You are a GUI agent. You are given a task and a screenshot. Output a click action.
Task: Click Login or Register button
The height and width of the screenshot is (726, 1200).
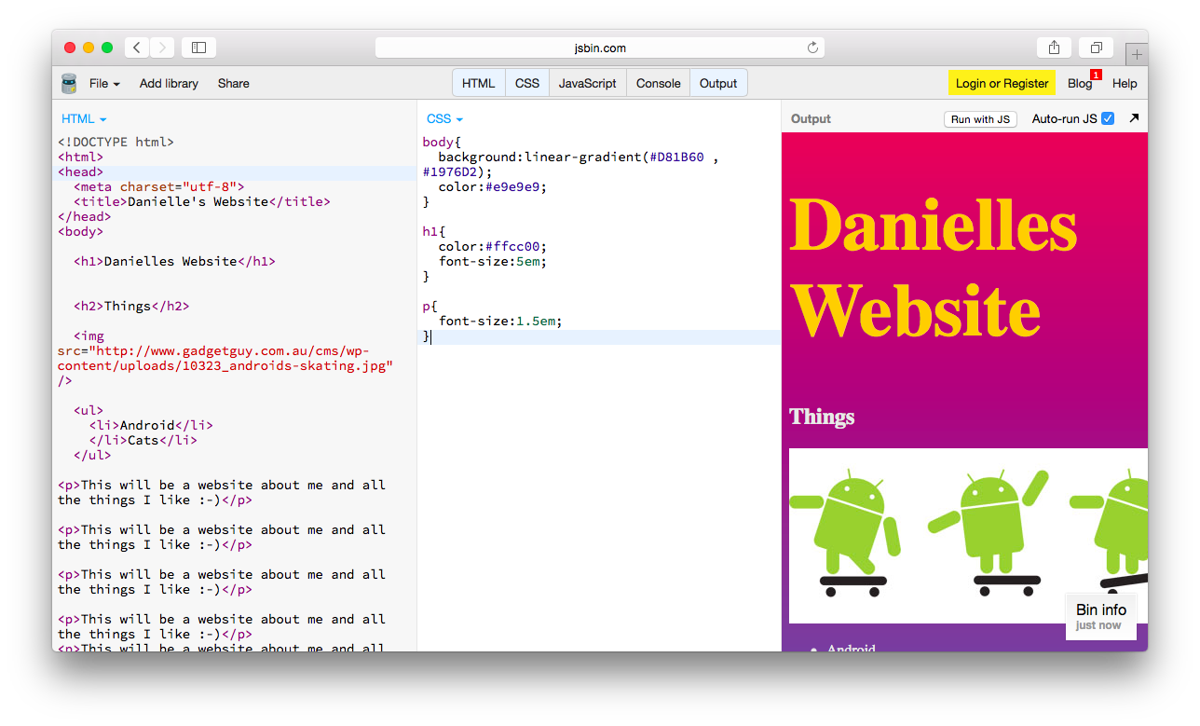(x=1002, y=83)
